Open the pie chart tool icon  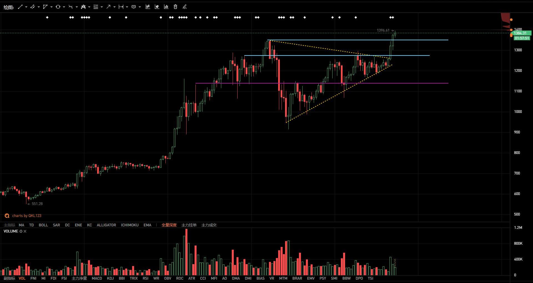(x=157, y=7)
